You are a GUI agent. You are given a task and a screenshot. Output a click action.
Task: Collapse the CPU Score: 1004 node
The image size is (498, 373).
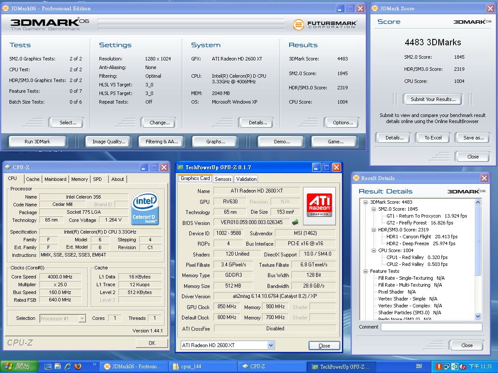coord(374,250)
